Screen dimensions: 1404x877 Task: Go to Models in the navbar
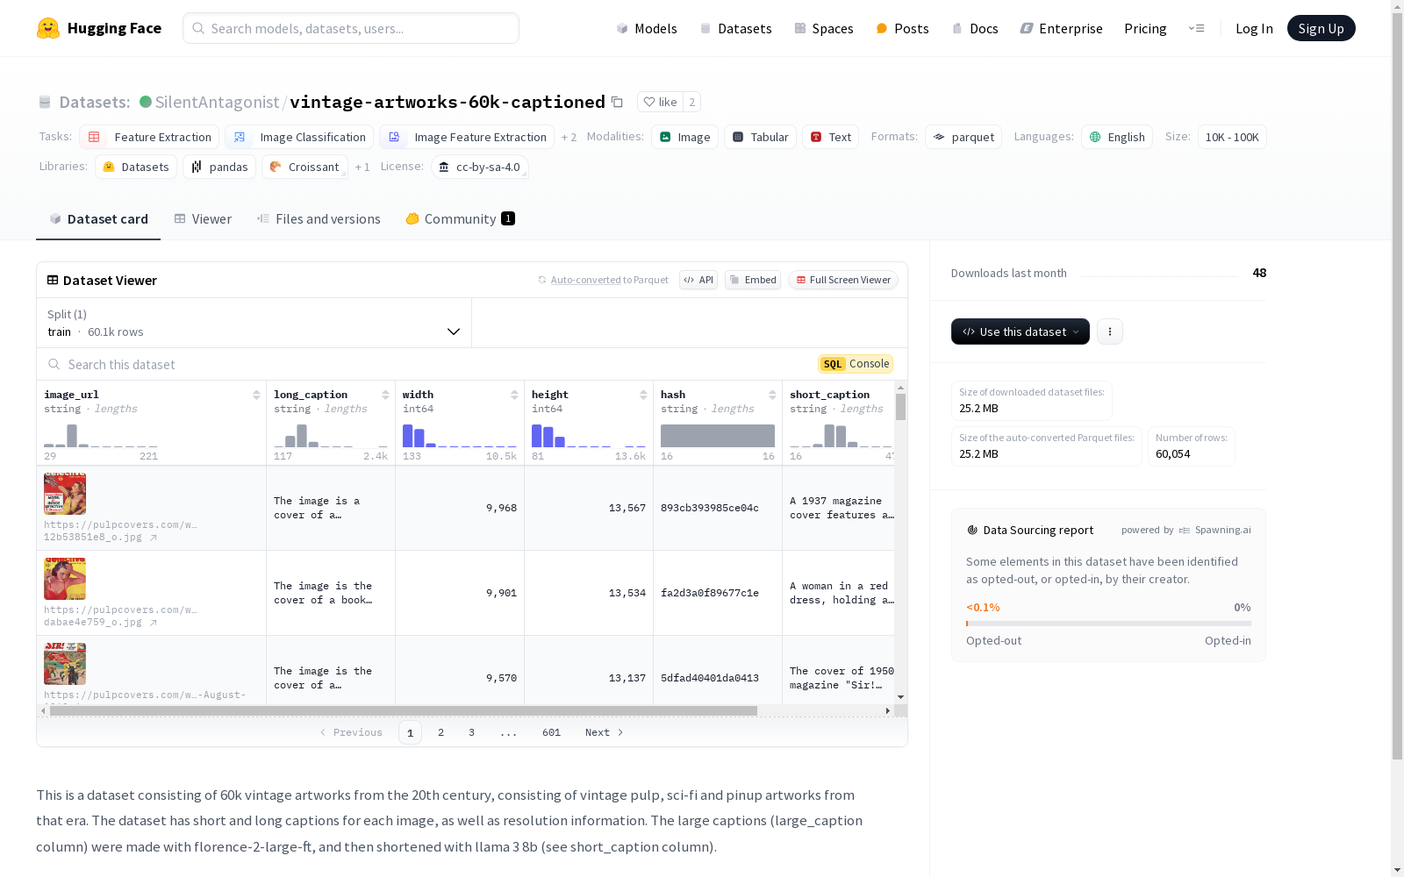(647, 28)
